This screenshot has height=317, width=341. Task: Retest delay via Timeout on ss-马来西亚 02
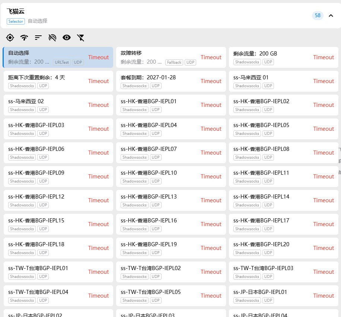(98, 105)
